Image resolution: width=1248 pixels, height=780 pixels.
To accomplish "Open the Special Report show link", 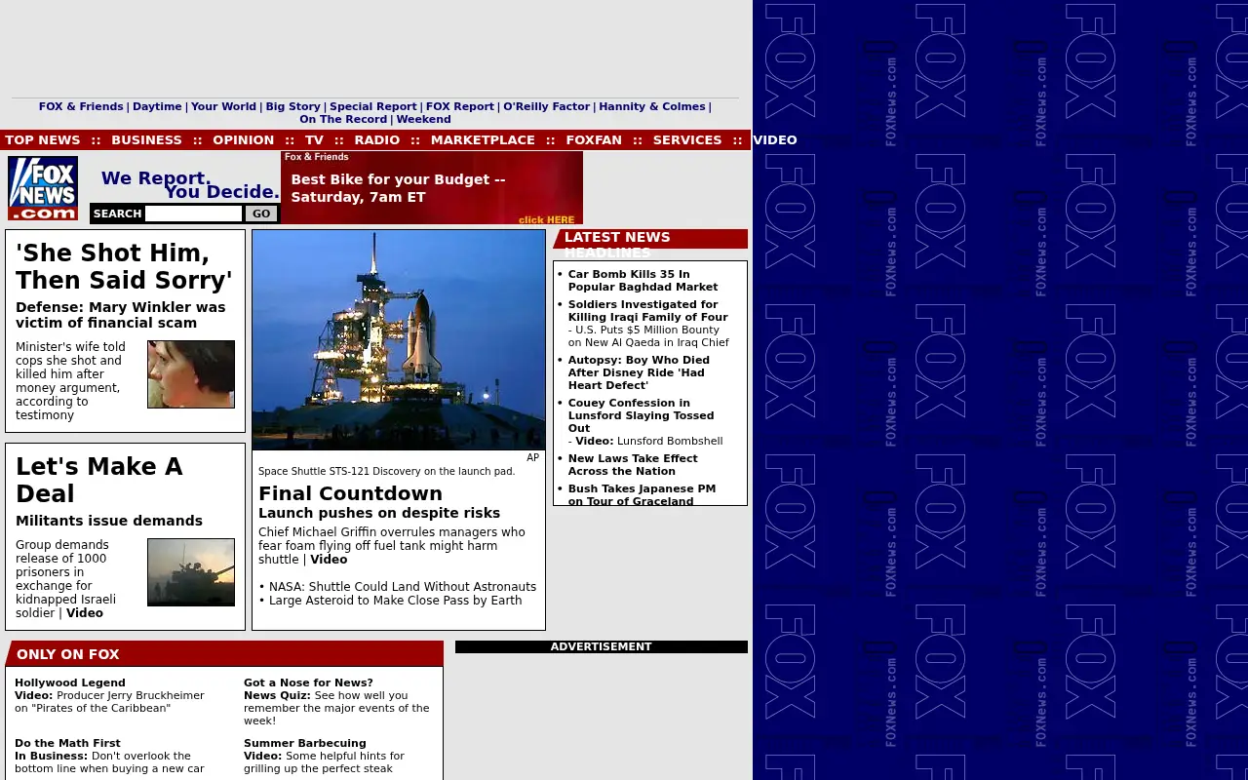I will 372,107.
